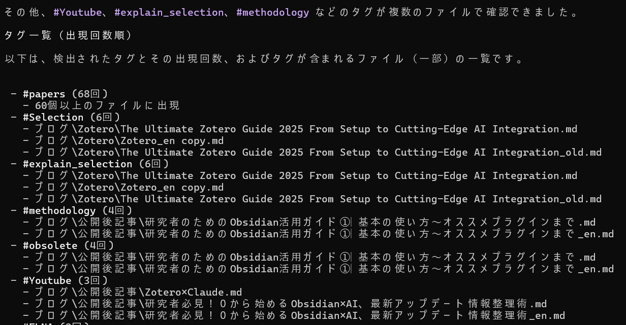Click the heading タグ一覧（出現回数順）
Screen dimensions: 626x325
[x=69, y=35]
